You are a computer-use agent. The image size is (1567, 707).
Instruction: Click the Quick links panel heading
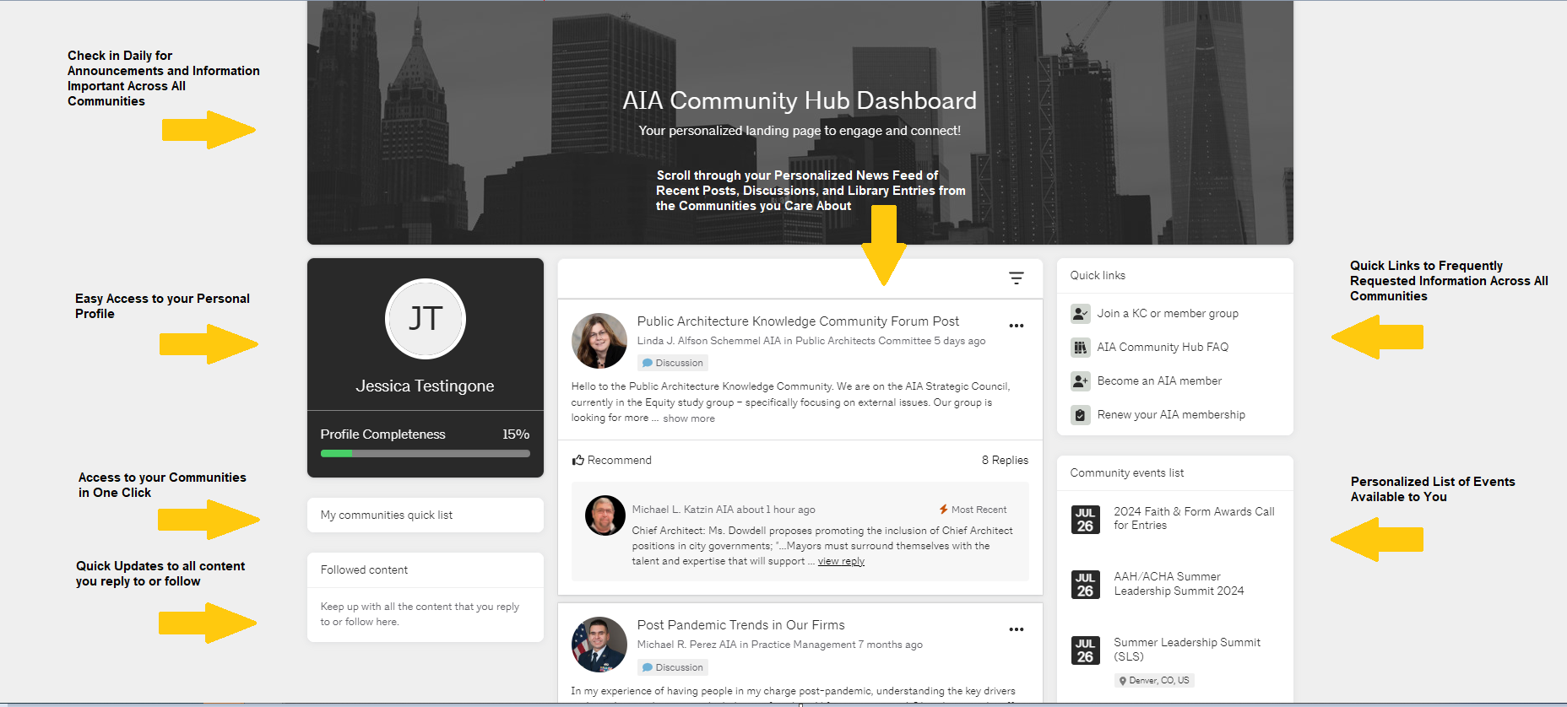(x=1098, y=275)
